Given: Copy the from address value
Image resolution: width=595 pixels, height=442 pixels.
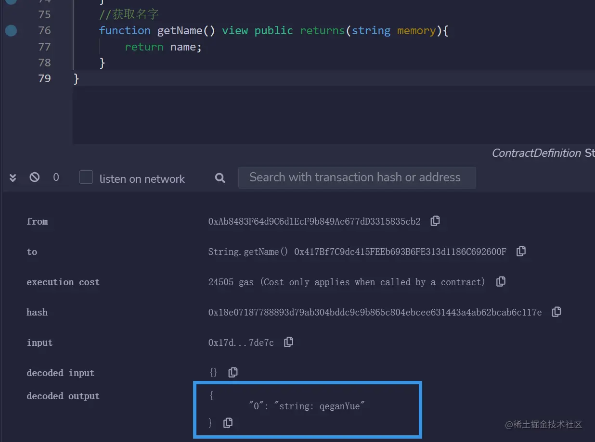Looking at the screenshot, I should click(x=435, y=221).
